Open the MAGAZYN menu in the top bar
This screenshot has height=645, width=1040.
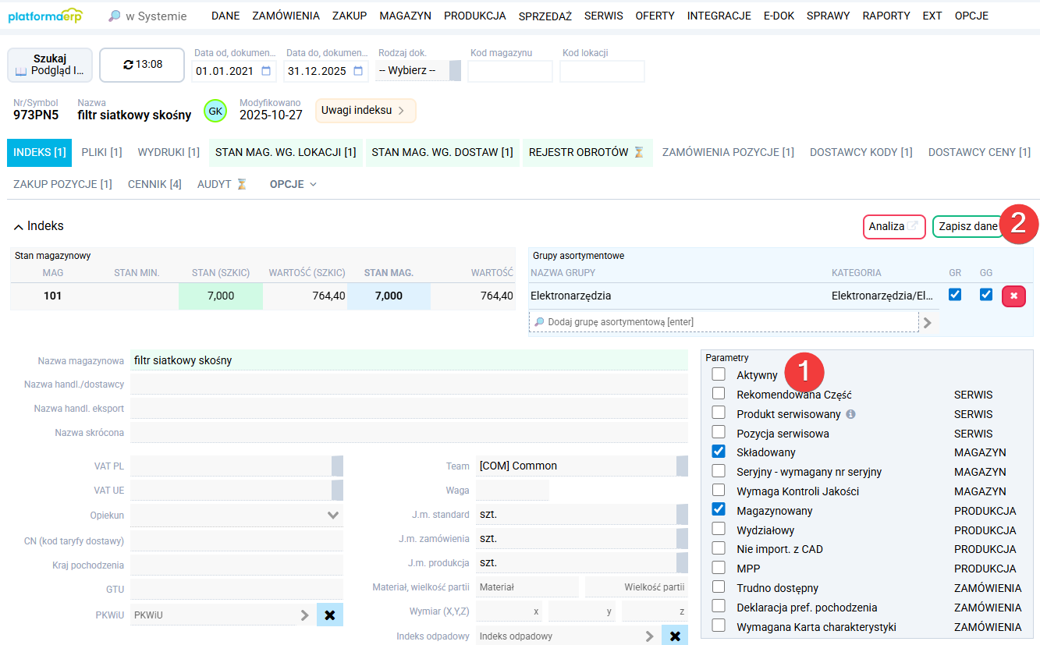[x=405, y=15]
